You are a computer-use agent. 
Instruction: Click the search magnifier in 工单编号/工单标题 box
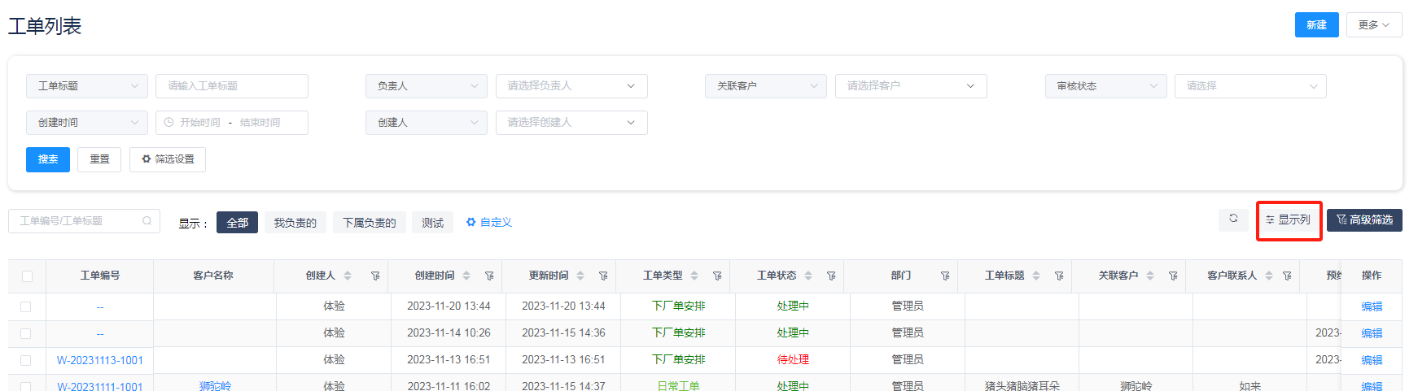(x=147, y=221)
